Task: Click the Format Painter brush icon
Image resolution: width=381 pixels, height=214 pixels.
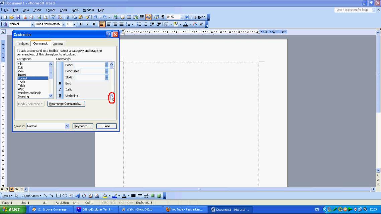Action: [88, 17]
